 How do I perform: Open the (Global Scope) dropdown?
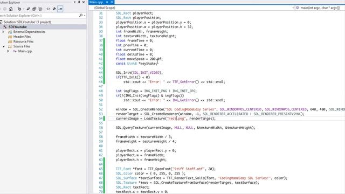coord(192,8)
